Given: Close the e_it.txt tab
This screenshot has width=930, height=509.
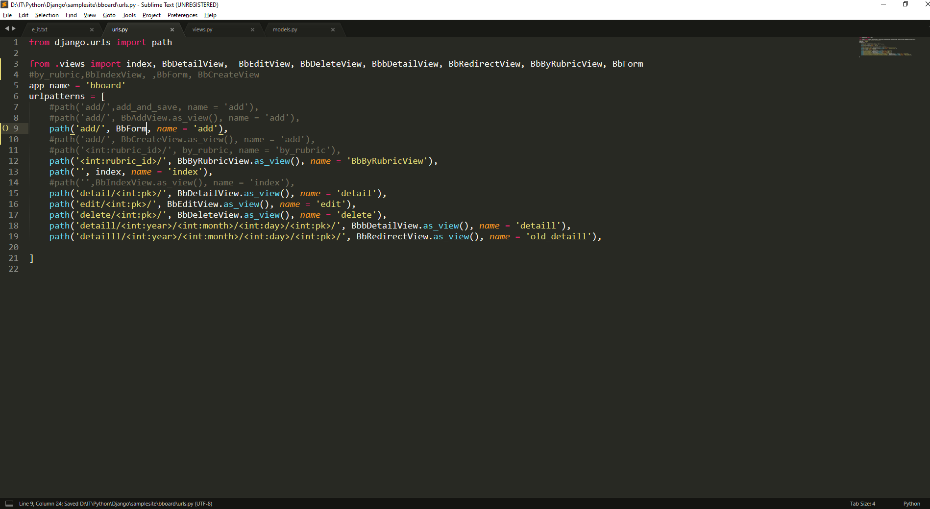Looking at the screenshot, I should [92, 29].
